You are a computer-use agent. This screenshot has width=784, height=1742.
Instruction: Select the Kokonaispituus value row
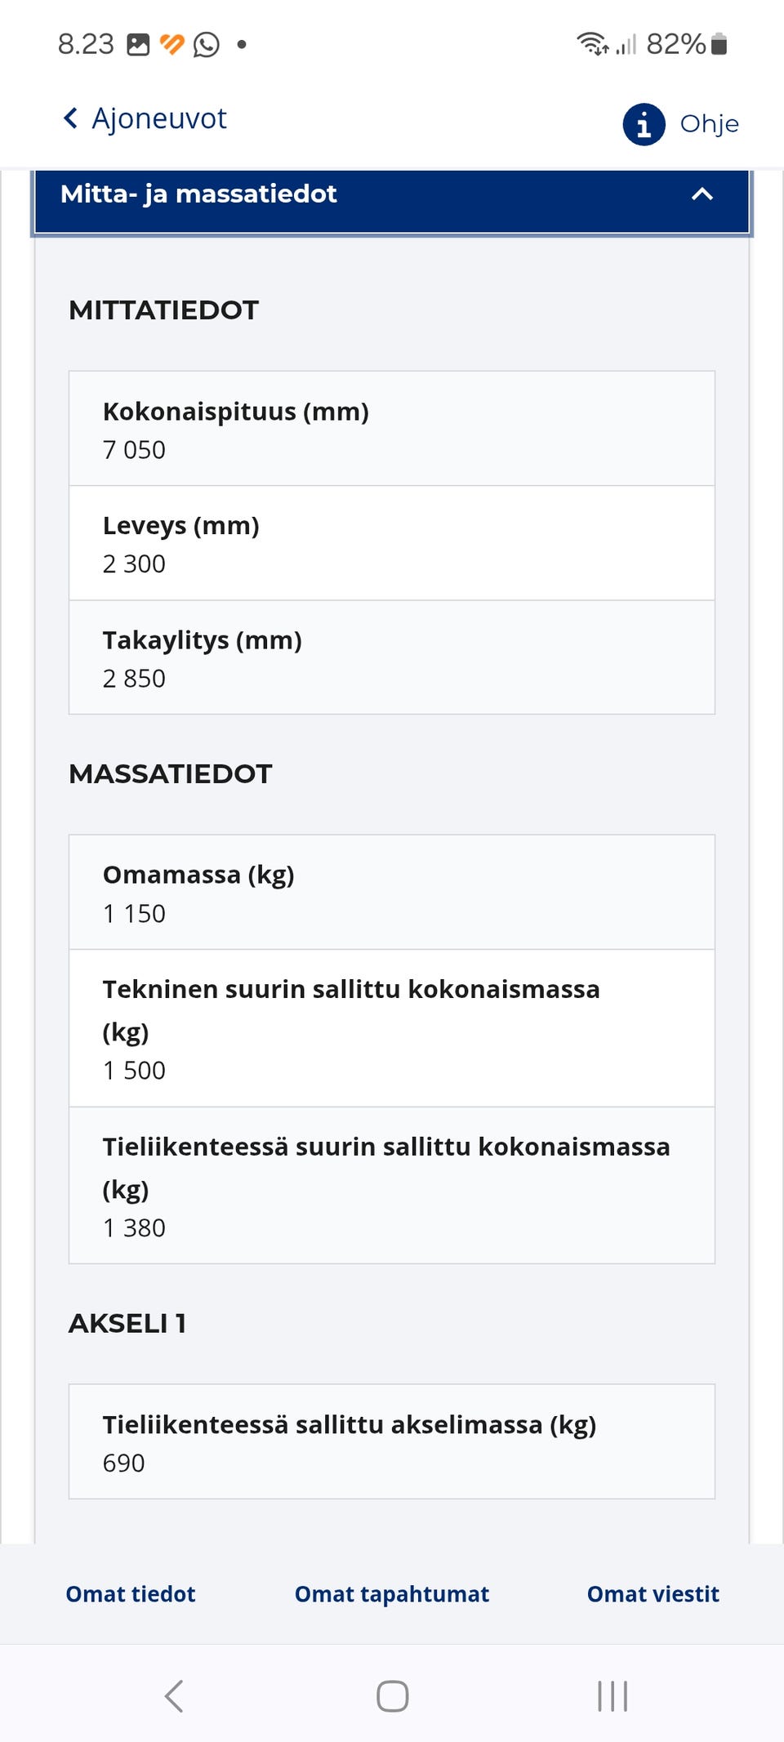pyautogui.click(x=391, y=428)
